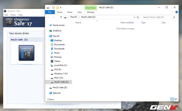Sort by the Type column header
This screenshot has width=182, height=111.
[143, 23]
